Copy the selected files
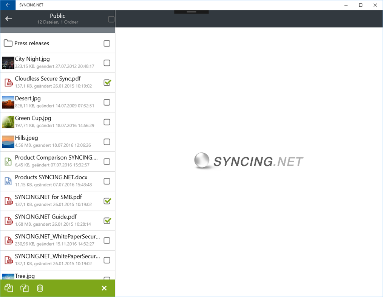383x297 pixels. pos(8,288)
